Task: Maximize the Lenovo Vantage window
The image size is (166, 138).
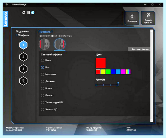Action: (x=152, y=4)
